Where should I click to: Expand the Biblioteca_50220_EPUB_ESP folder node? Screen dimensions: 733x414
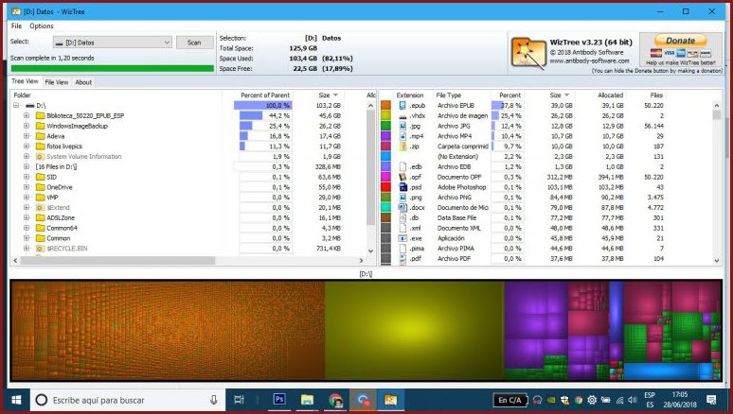point(26,115)
